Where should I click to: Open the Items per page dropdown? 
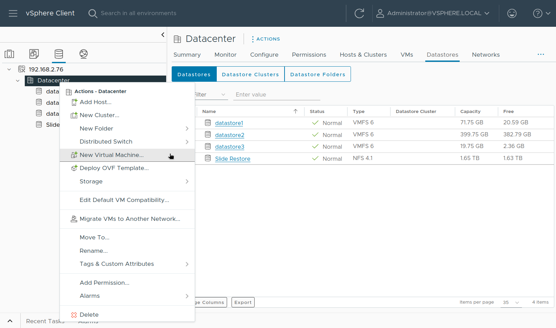pyautogui.click(x=511, y=302)
